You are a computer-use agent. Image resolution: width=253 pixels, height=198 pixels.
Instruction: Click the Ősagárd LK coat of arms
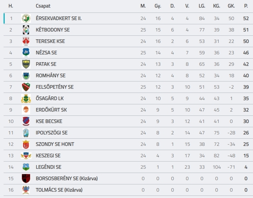pyautogui.click(x=26, y=98)
